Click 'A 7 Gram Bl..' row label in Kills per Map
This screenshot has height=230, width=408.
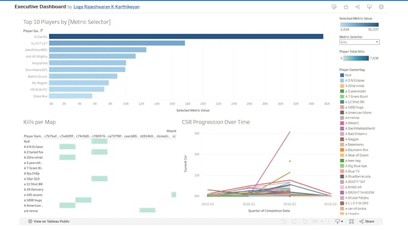tap(34, 168)
